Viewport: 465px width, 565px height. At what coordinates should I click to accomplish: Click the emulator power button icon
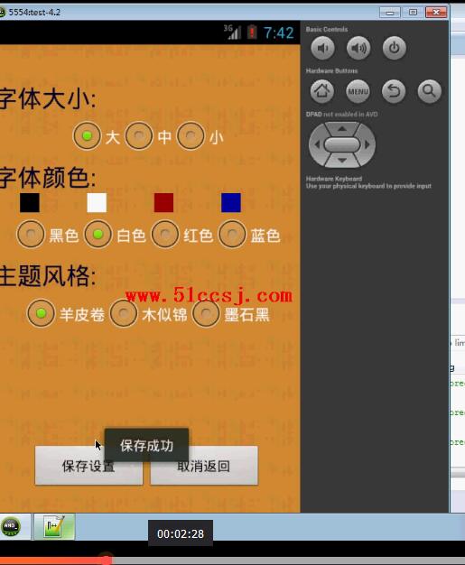pyautogui.click(x=394, y=48)
